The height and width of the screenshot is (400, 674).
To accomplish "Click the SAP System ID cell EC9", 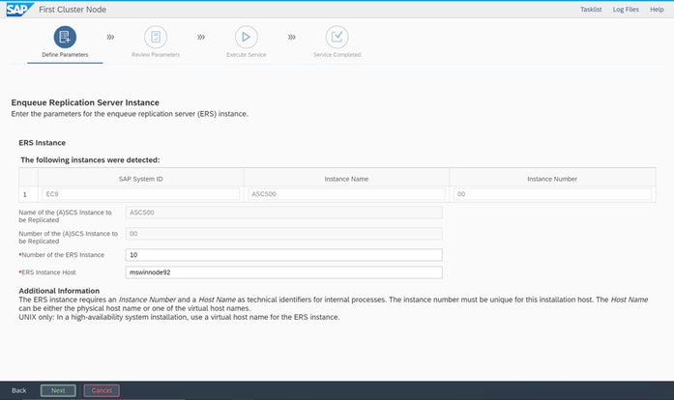I will 140,194.
